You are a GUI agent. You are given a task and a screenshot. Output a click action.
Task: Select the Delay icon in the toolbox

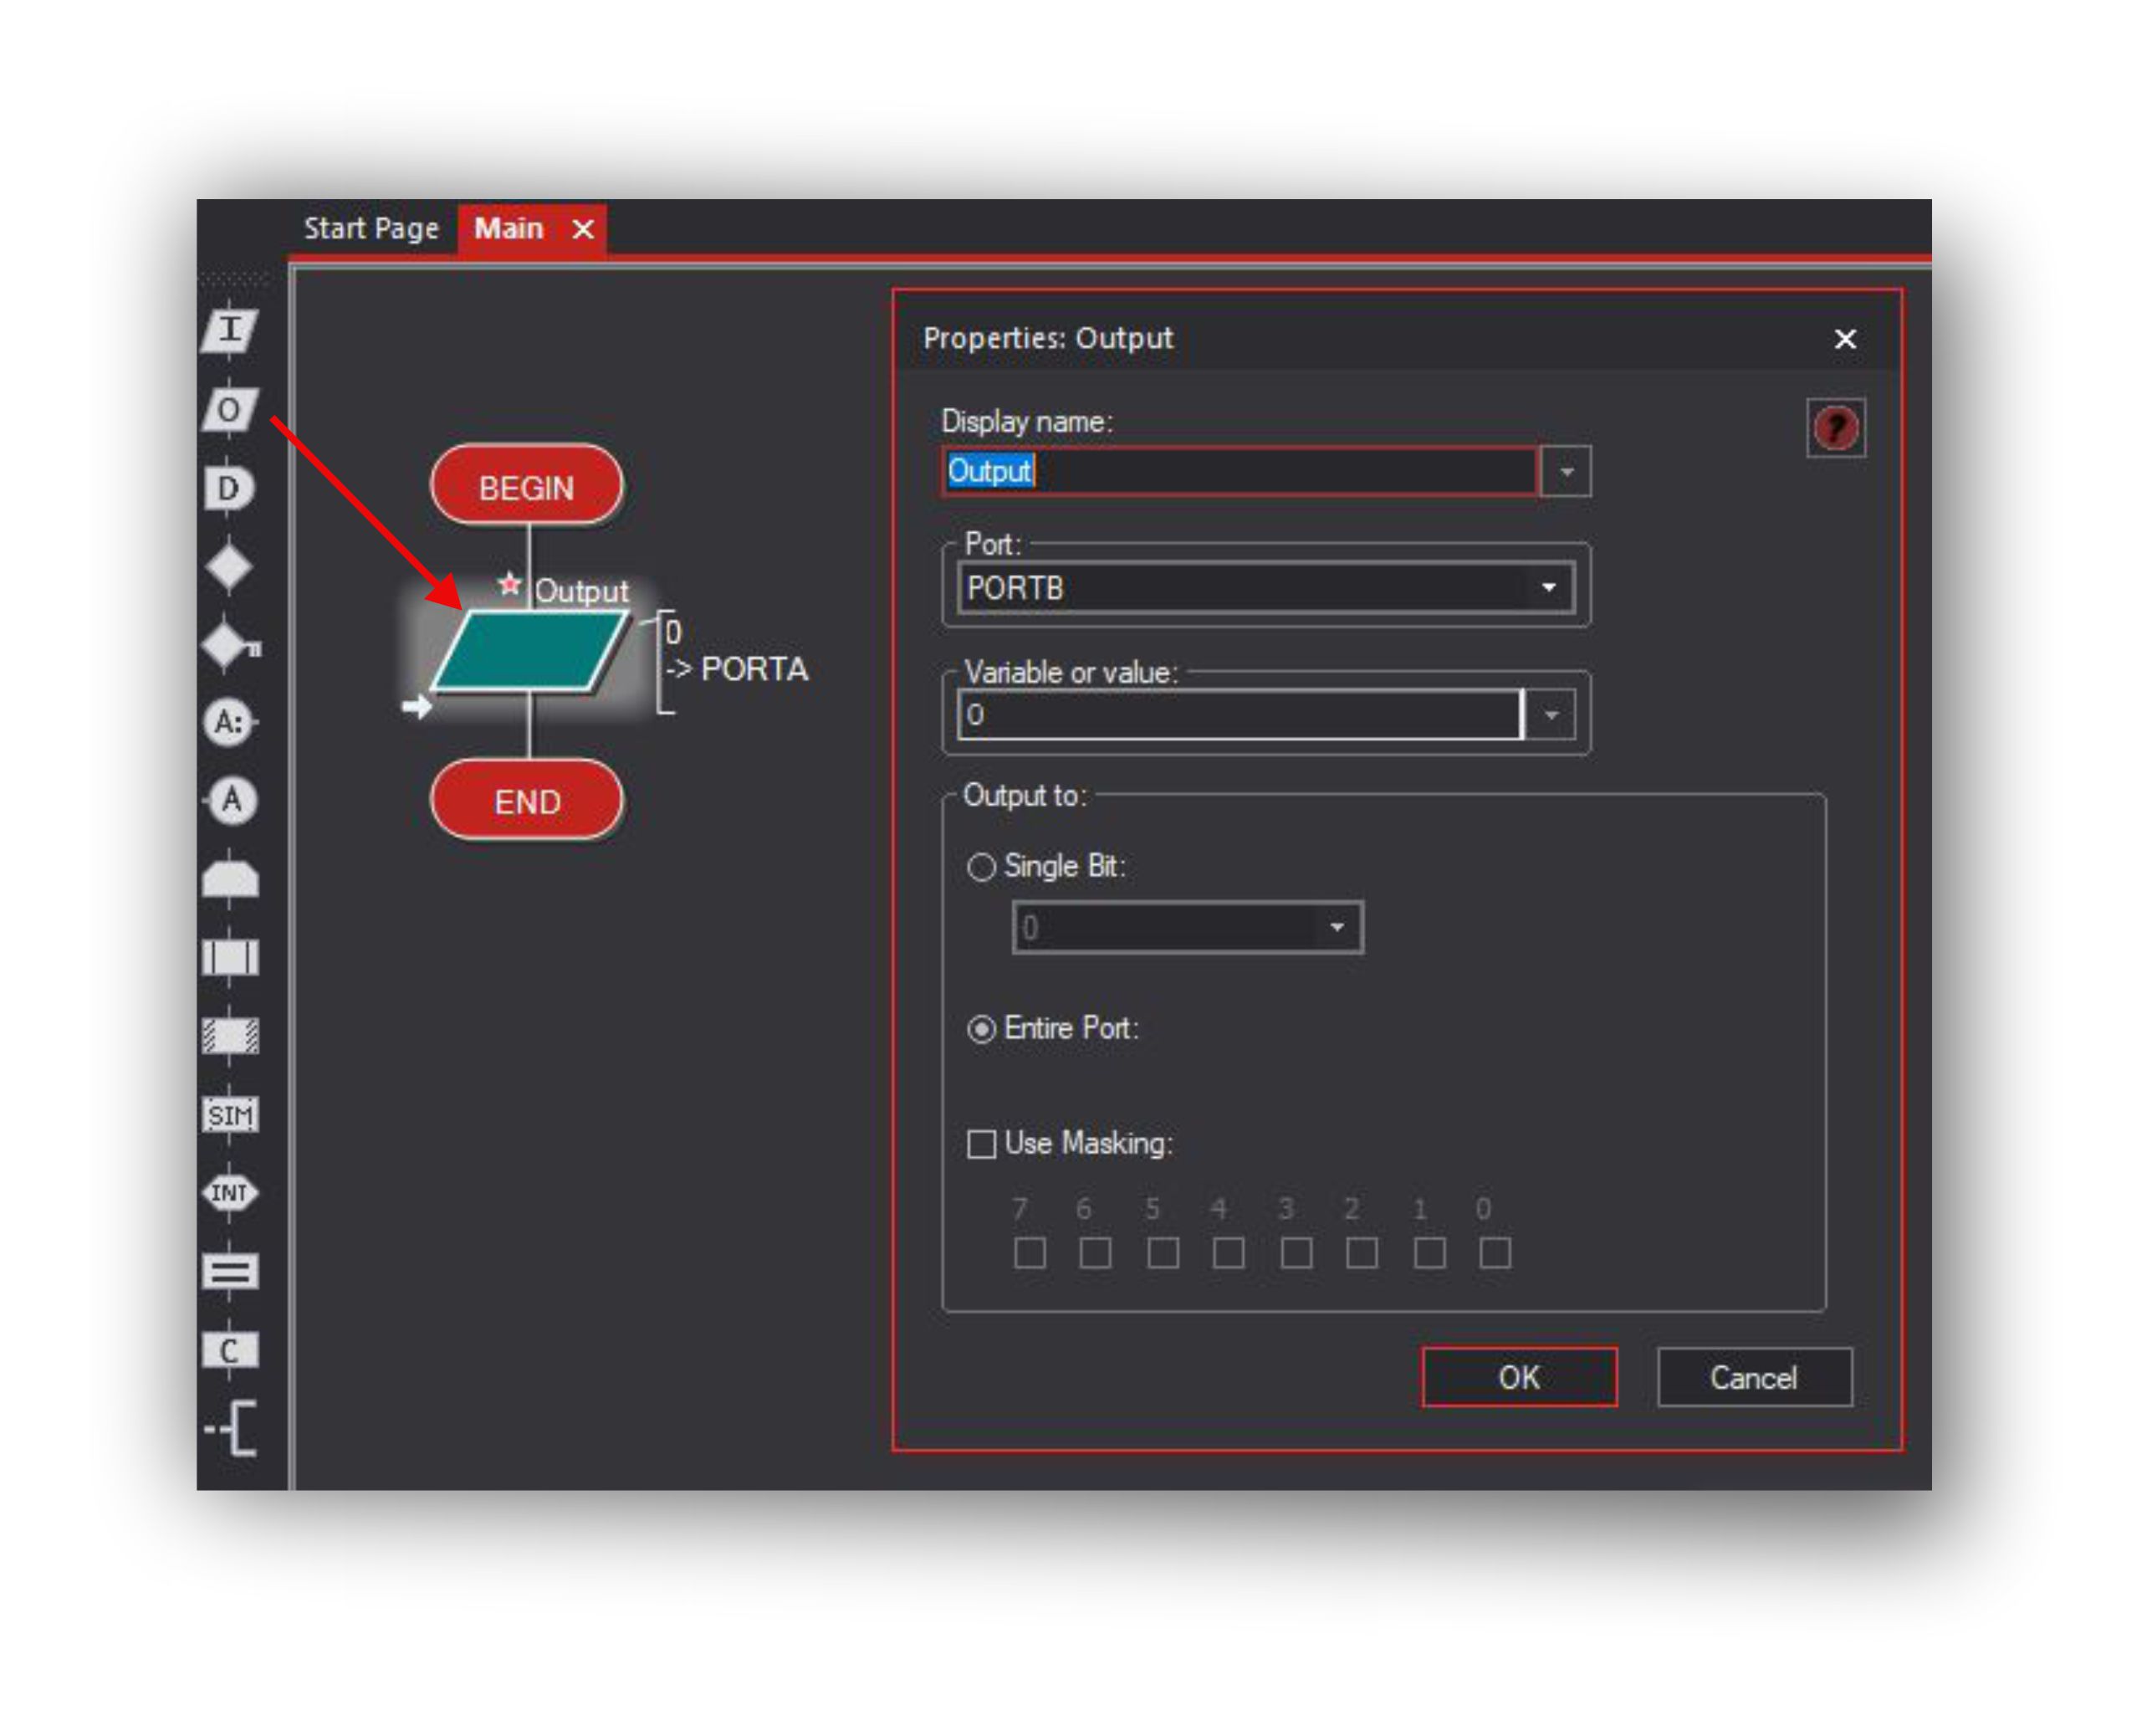230,489
